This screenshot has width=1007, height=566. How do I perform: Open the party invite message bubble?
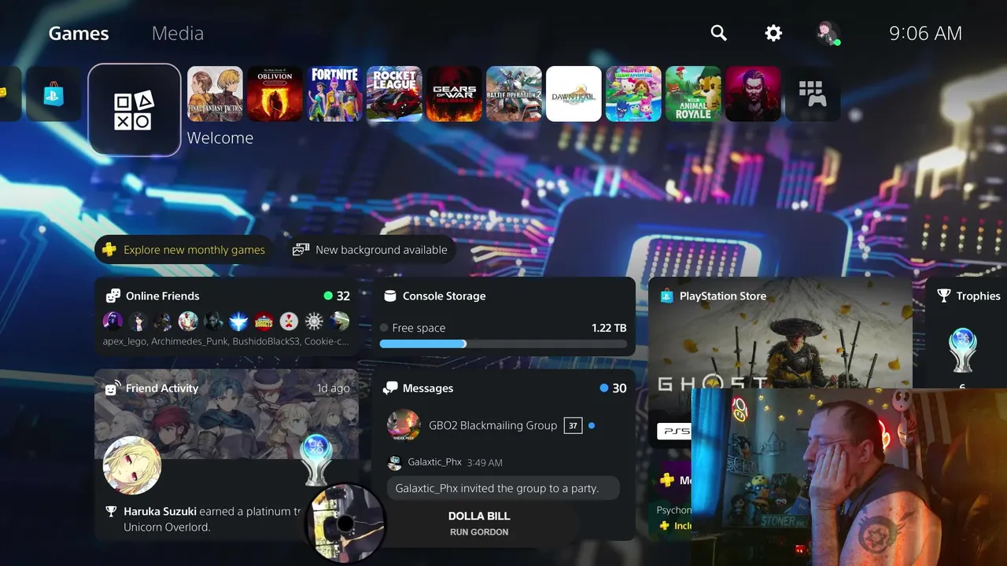pyautogui.click(x=503, y=488)
